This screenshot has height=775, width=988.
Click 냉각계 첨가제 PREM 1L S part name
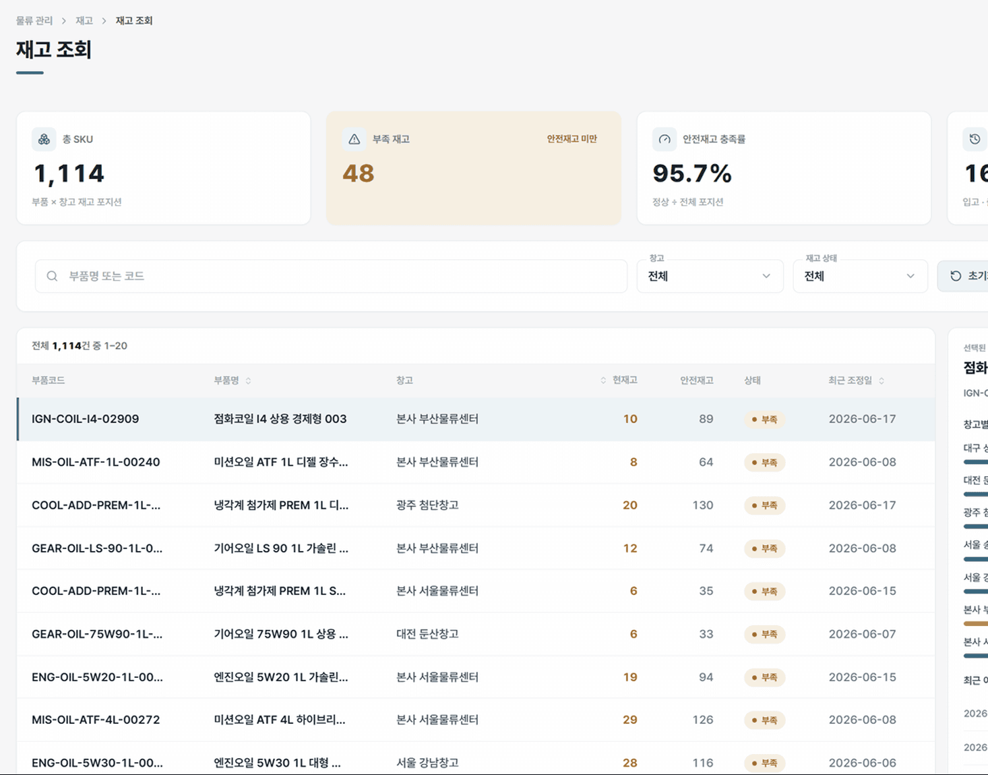(x=280, y=591)
